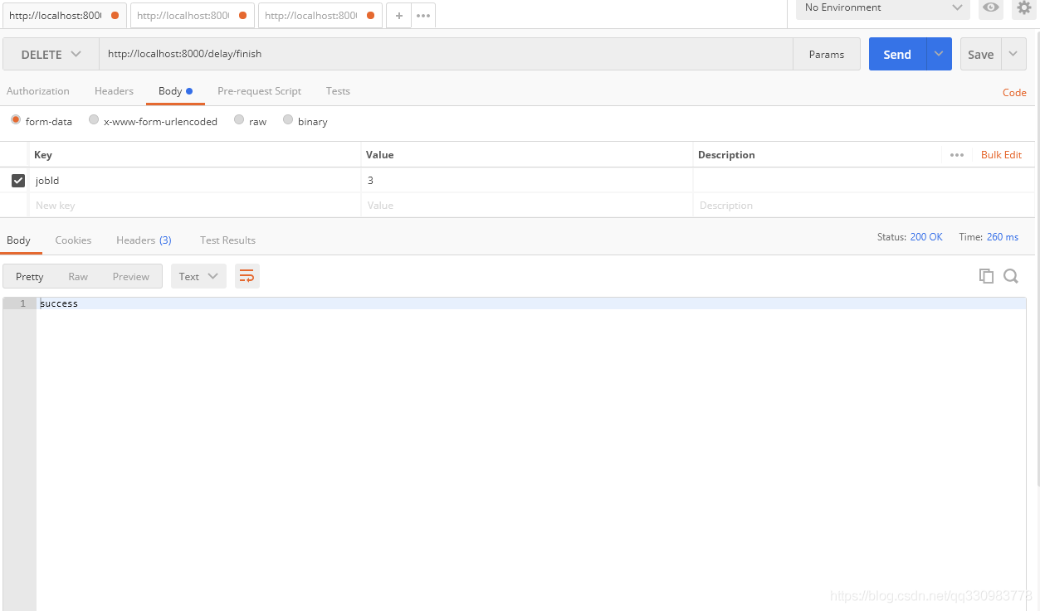Select Pretty response view
The image size is (1040, 611).
[29, 276]
